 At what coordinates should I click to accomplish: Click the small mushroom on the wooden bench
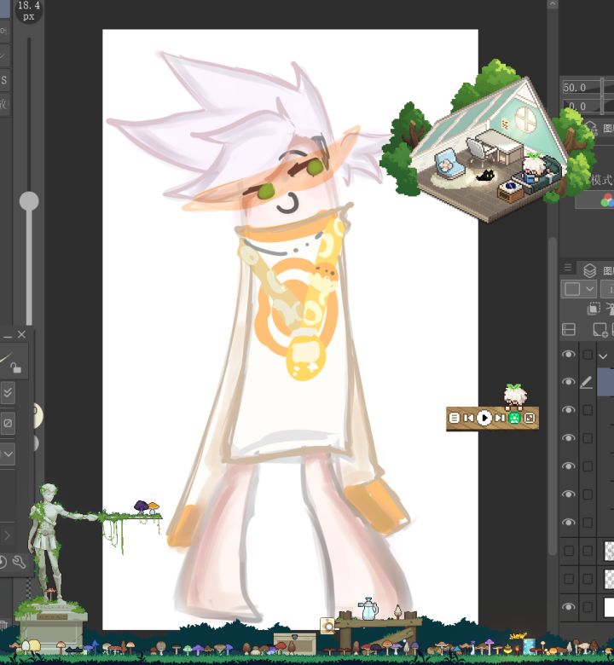(397, 611)
